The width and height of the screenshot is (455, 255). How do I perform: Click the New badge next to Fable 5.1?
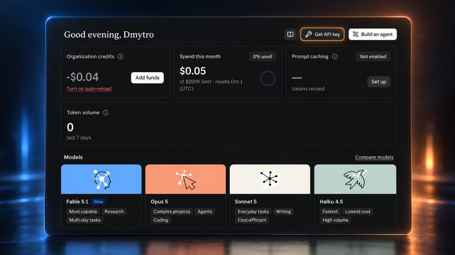98,202
